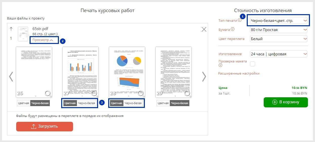
Task: Switch page 27 to Черно-белая
Action: (x=87, y=103)
